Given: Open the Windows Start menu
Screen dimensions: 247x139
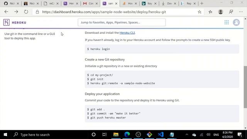Looking at the screenshot, I should [5, 135].
